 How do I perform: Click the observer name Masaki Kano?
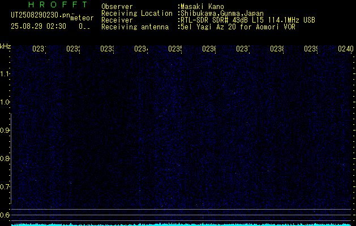(x=202, y=7)
